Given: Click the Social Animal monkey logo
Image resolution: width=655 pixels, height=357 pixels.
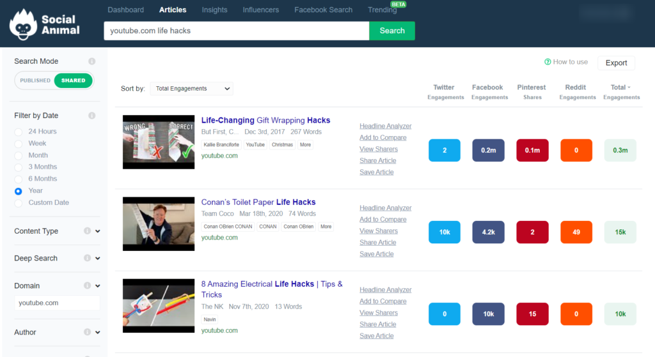Looking at the screenshot, I should coord(23,25).
